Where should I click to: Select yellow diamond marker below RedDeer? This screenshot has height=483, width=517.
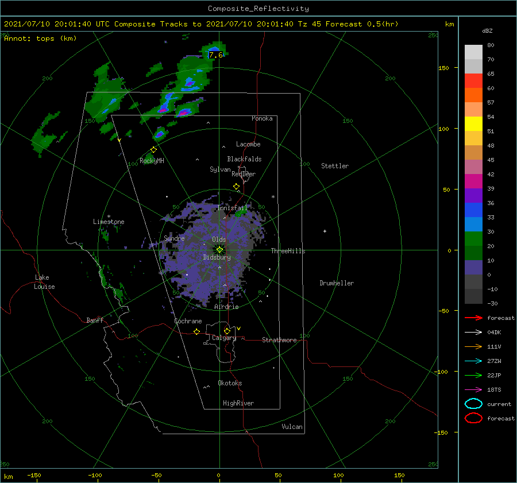[x=236, y=187]
